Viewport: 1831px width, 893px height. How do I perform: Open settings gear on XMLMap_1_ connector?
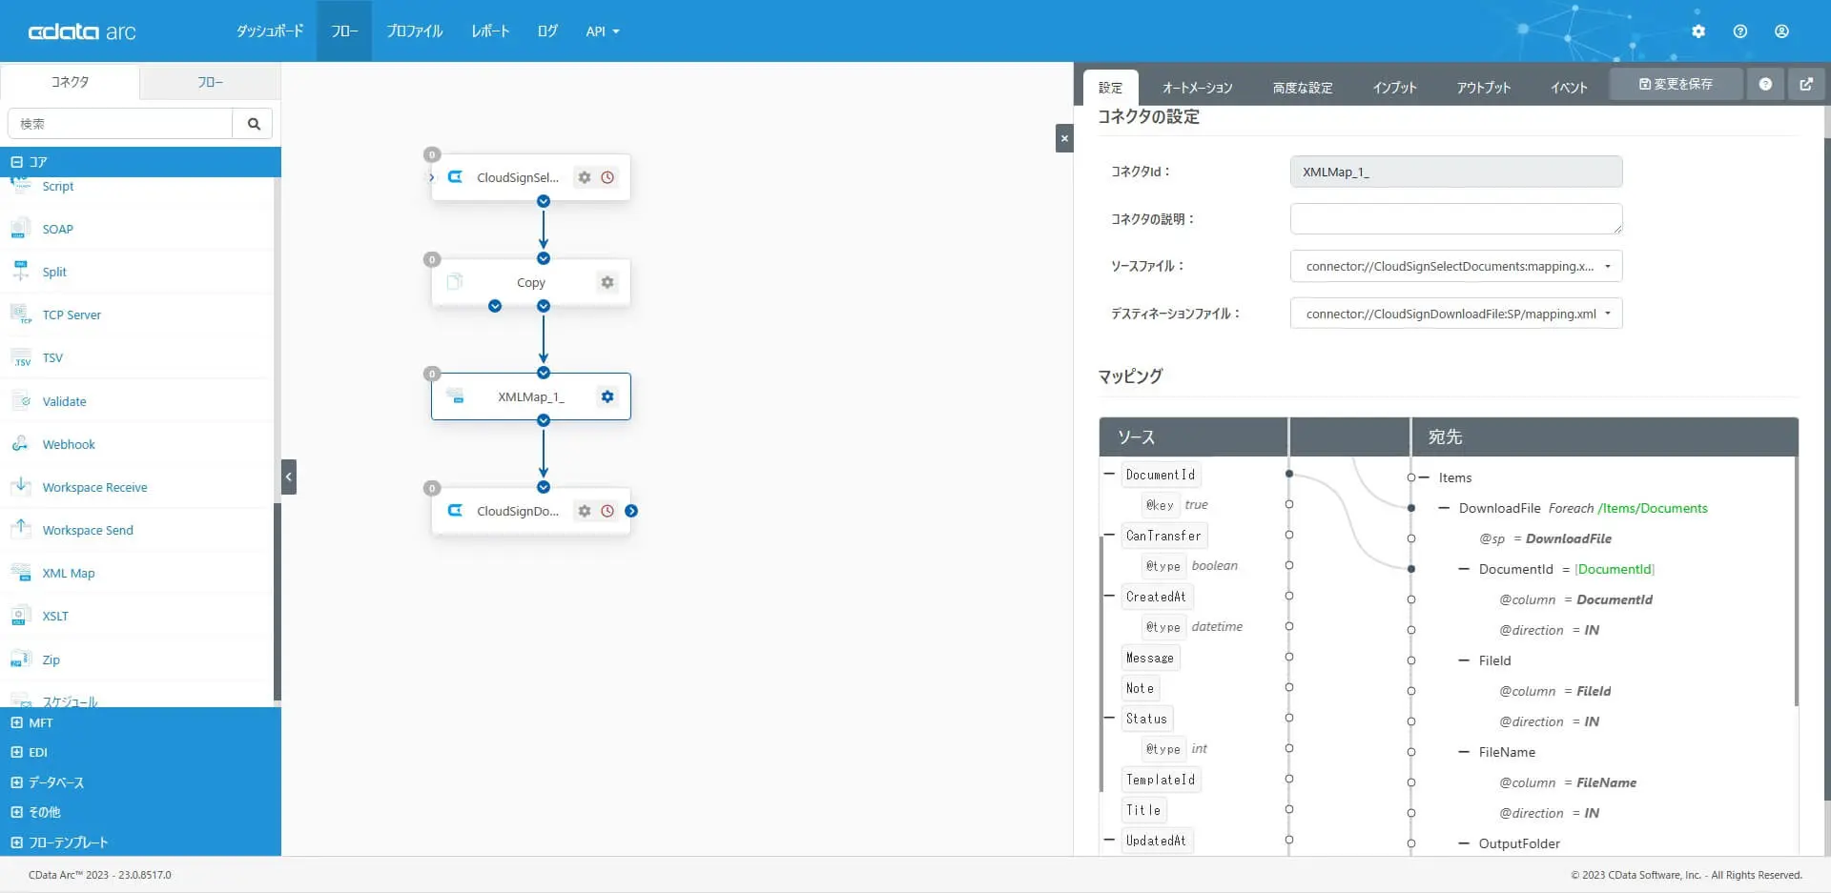pyautogui.click(x=607, y=396)
